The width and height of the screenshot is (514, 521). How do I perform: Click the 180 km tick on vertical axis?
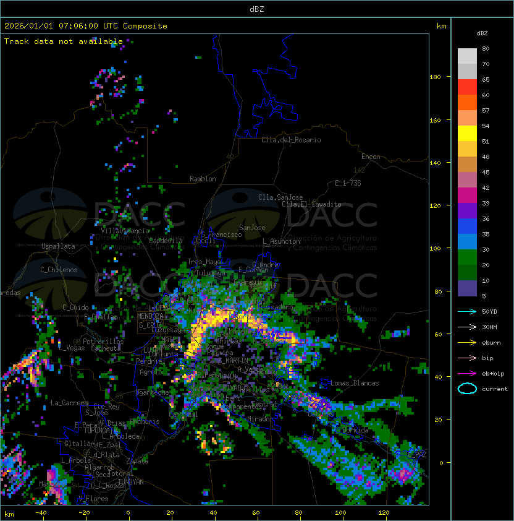[435, 77]
